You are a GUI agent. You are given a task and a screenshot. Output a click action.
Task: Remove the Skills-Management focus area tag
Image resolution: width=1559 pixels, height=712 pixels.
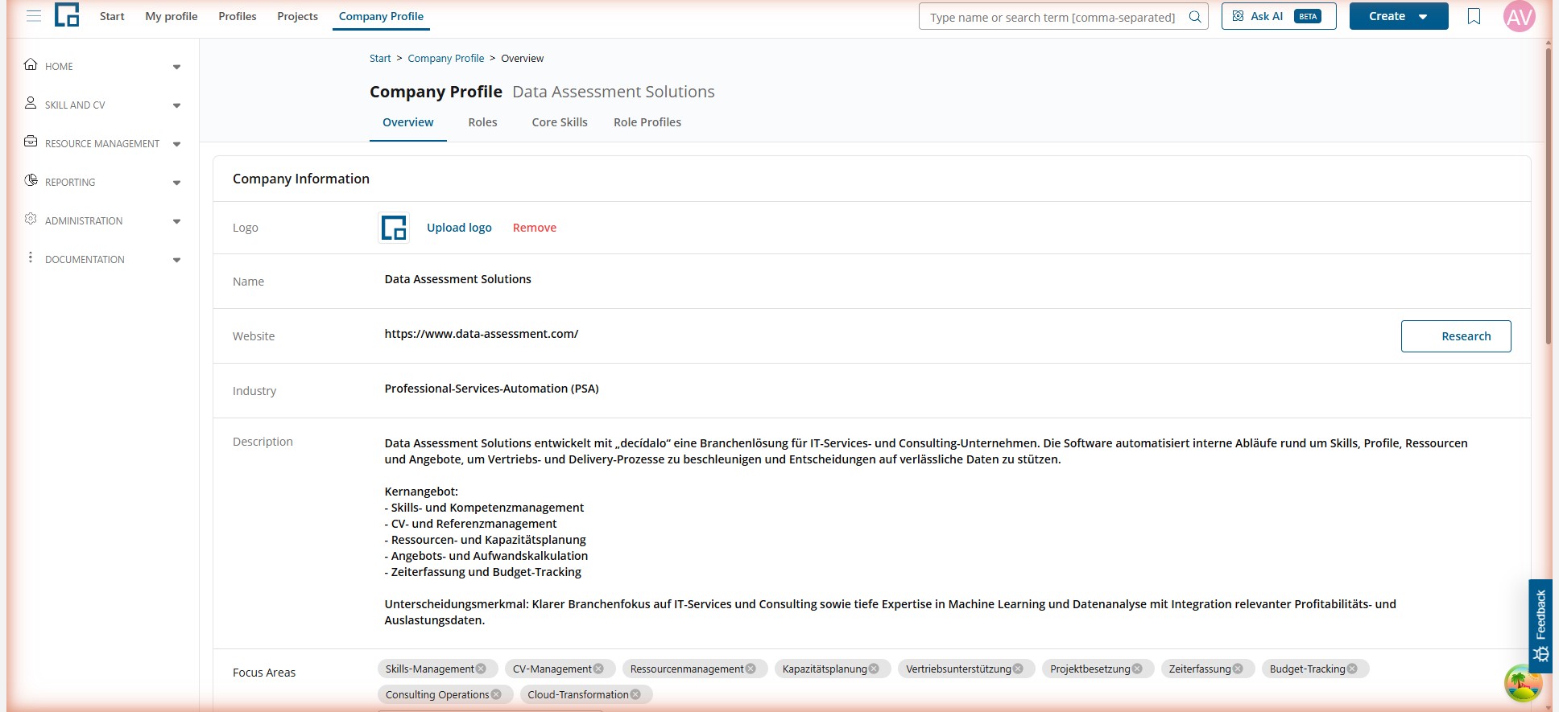[x=481, y=669]
